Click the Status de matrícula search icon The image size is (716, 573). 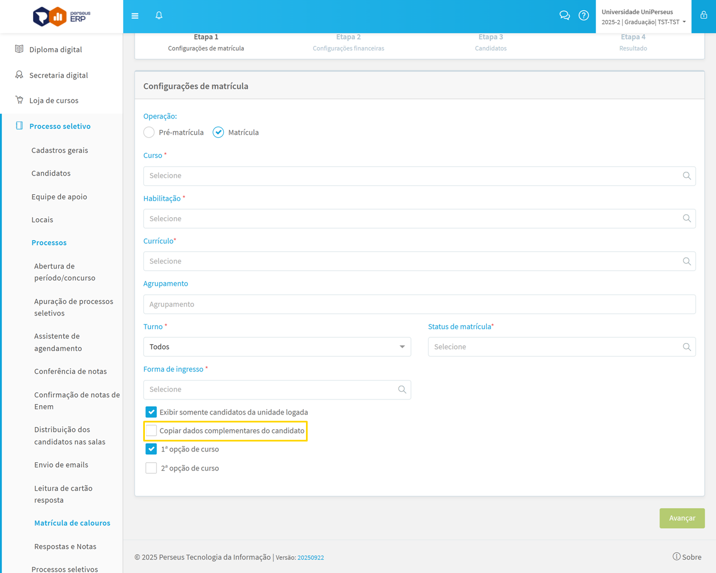coord(686,347)
